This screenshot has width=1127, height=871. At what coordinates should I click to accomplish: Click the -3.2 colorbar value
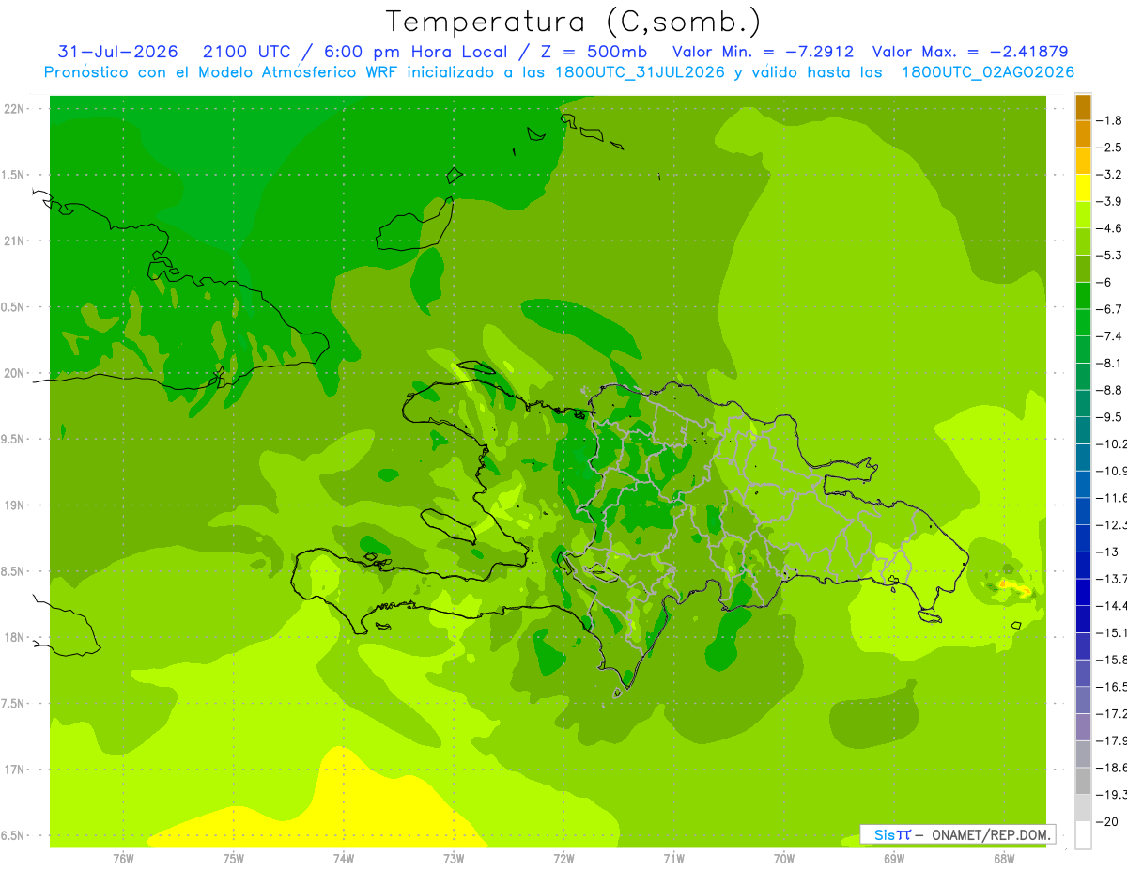1109,175
